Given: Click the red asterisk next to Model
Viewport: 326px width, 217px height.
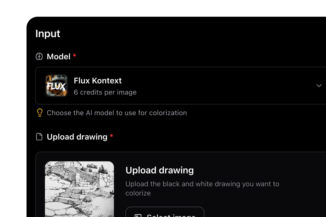Looking at the screenshot, I should click(x=75, y=56).
